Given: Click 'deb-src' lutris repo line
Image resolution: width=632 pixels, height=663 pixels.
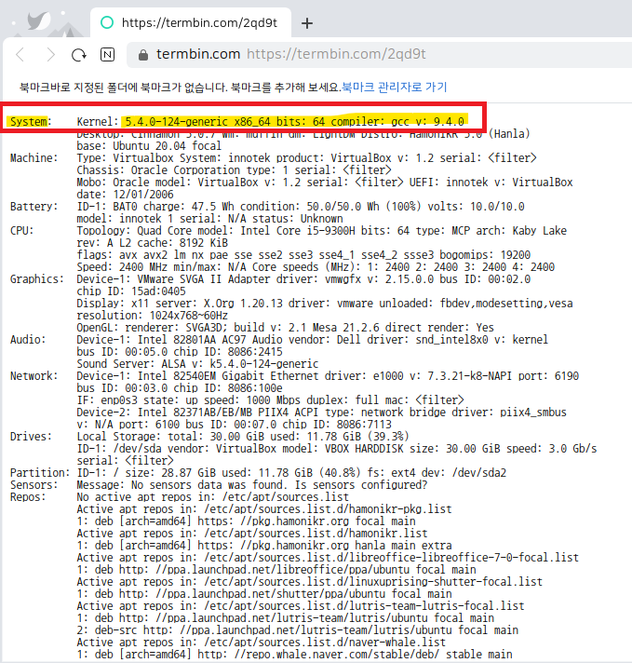Looking at the screenshot, I should click(297, 630).
